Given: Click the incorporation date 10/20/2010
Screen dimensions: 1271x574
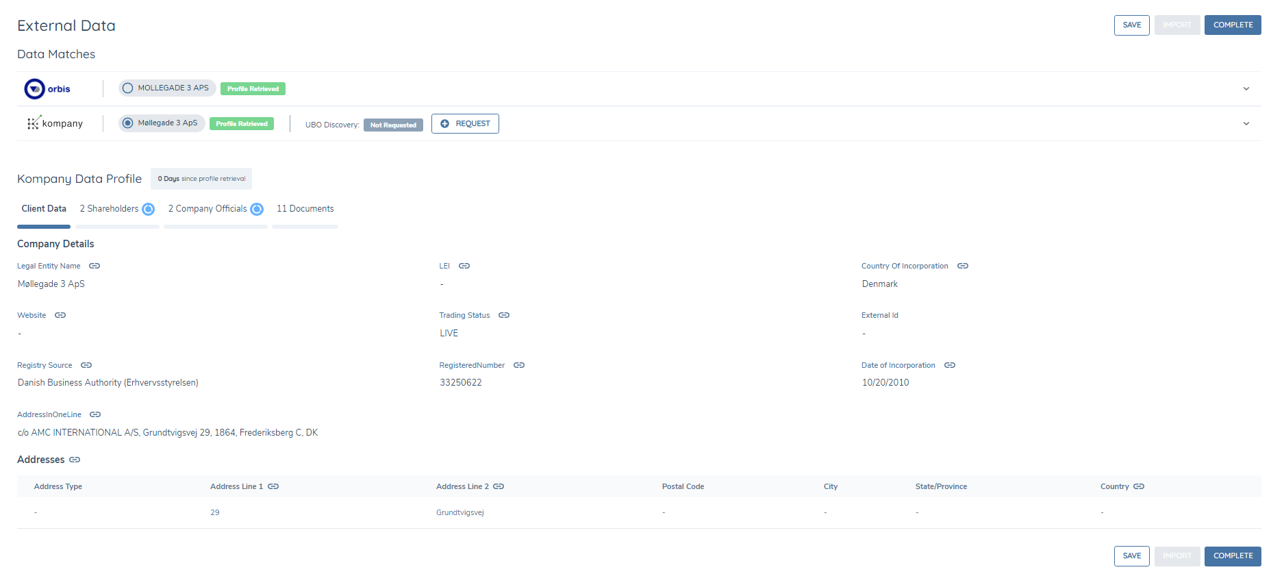Looking at the screenshot, I should click(885, 383).
